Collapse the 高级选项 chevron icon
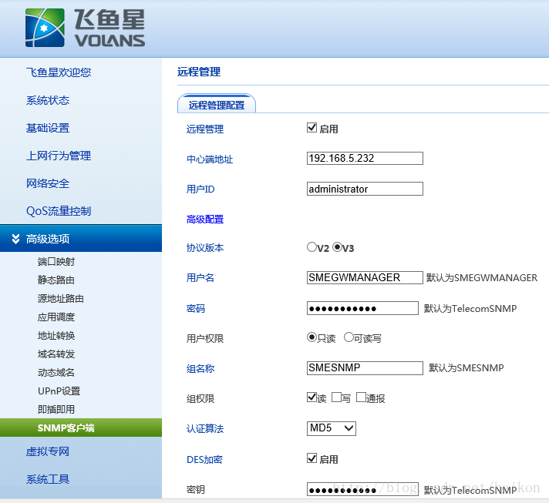 click(x=15, y=239)
